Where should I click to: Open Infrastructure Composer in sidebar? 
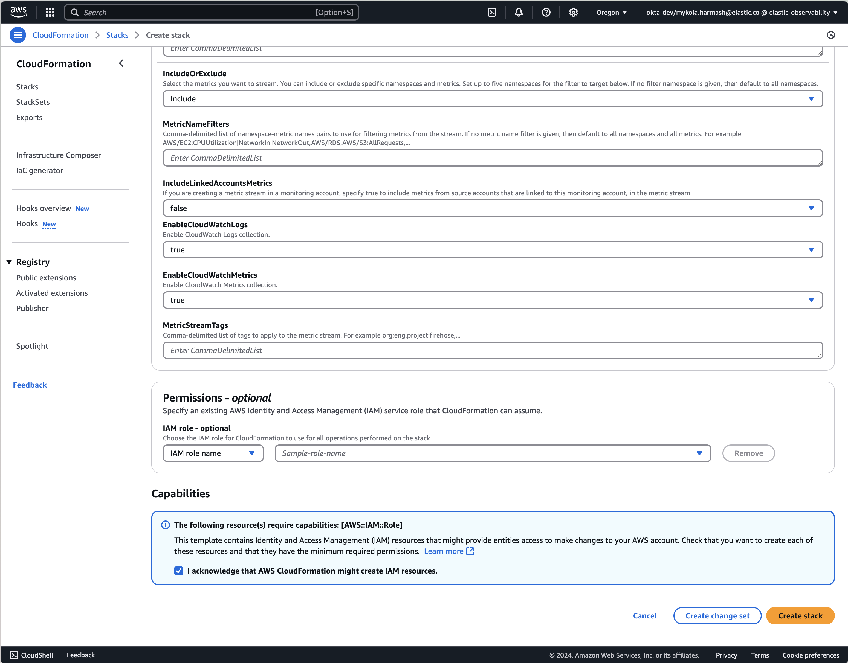point(58,155)
